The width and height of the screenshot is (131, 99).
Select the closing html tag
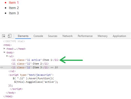[8, 96]
